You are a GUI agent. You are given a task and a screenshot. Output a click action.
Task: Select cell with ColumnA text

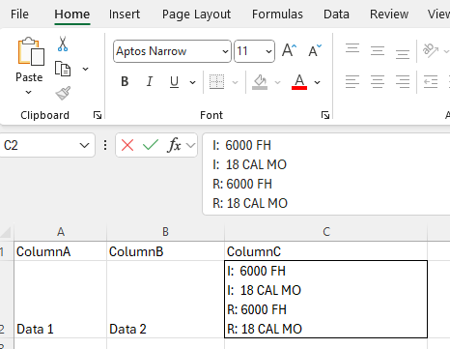tap(61, 251)
